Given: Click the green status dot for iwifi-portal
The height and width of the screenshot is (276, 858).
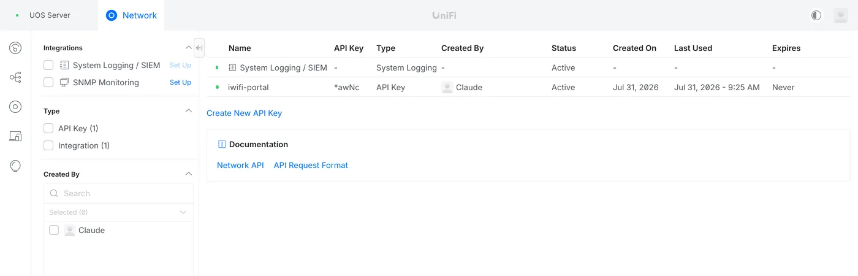Looking at the screenshot, I should pyautogui.click(x=217, y=87).
